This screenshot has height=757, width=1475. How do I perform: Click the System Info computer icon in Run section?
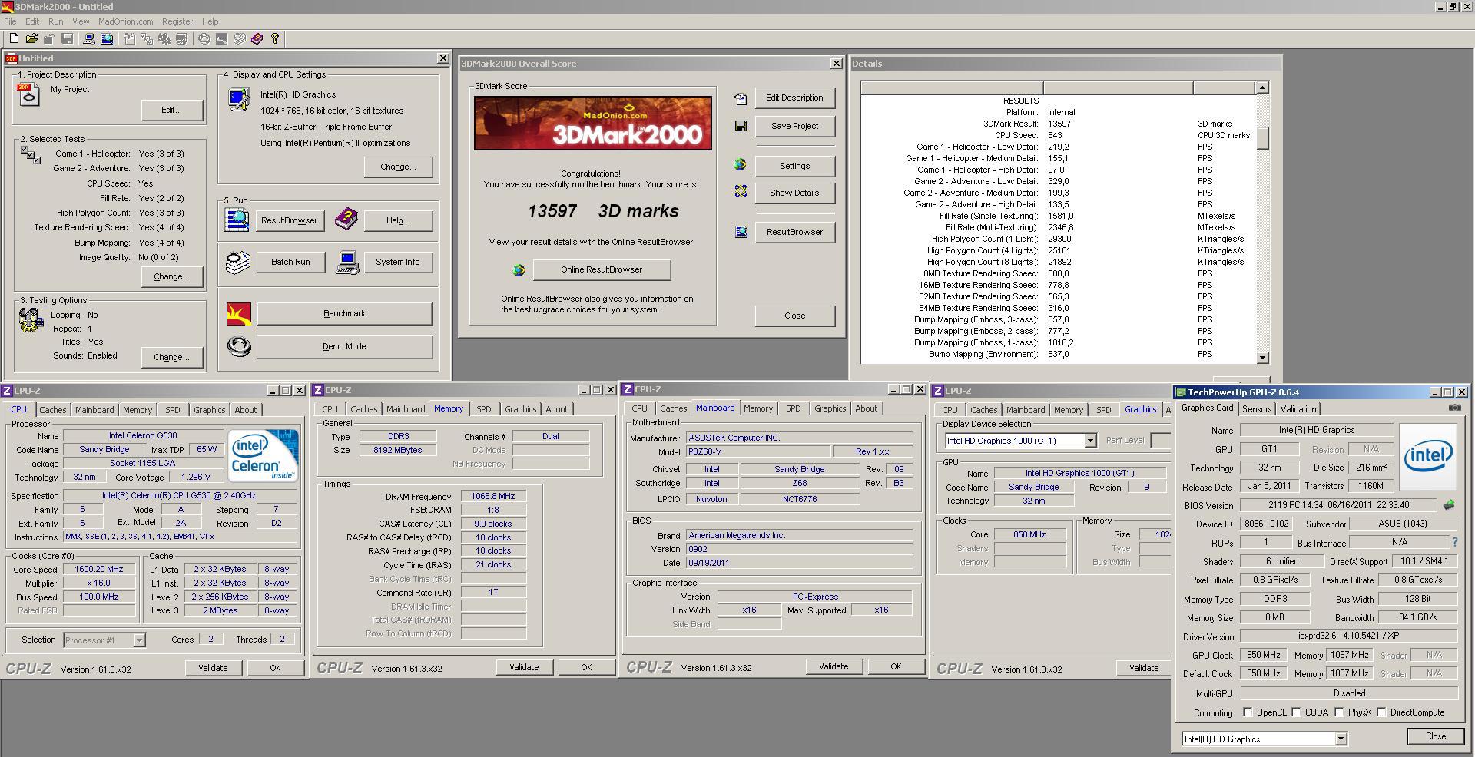(x=347, y=263)
